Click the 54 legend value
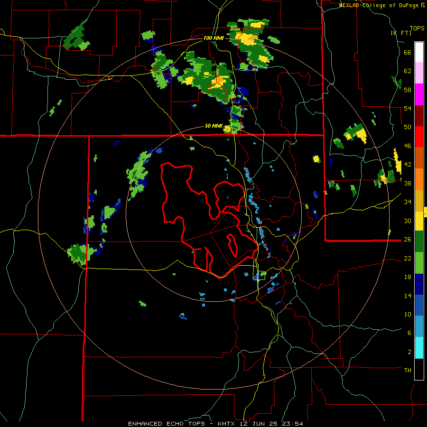427x427 pixels. 408,108
